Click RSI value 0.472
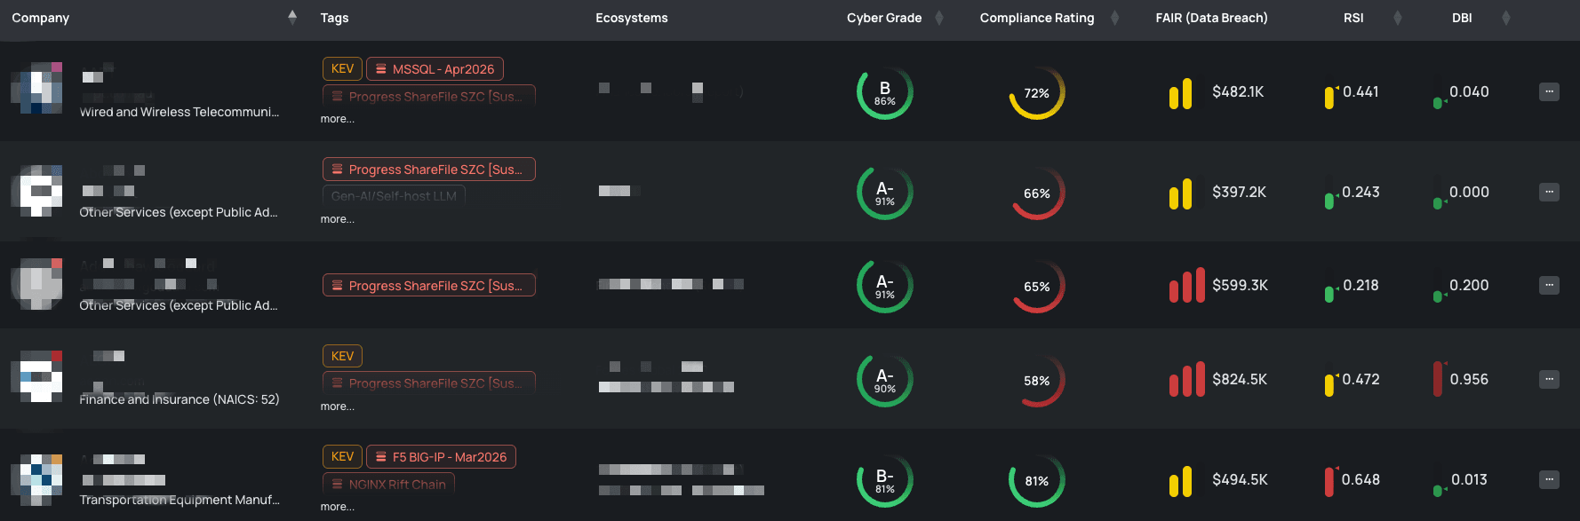 coord(1361,379)
